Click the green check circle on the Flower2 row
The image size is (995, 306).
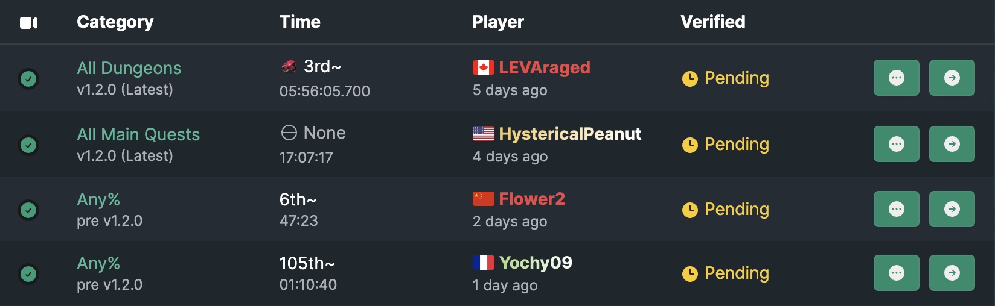click(28, 210)
